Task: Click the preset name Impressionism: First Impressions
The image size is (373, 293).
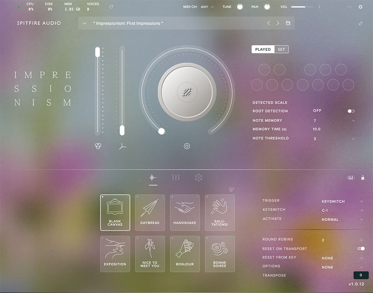Action: [x=128, y=23]
